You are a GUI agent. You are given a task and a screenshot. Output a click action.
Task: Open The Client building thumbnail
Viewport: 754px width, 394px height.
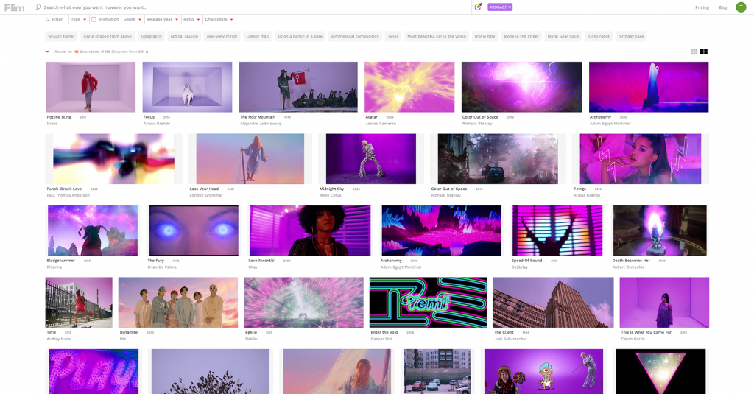point(553,302)
